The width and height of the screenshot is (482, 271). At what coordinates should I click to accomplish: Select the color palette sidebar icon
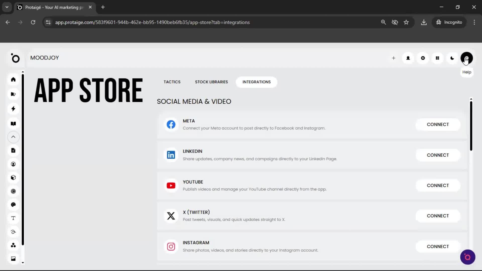tap(13, 205)
